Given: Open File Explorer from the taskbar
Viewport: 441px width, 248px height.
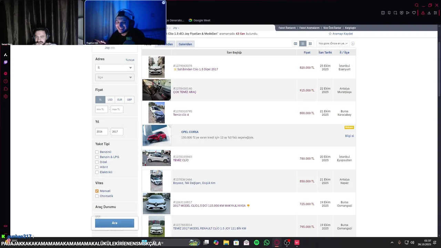Looking at the screenshot, I should (x=226, y=242).
